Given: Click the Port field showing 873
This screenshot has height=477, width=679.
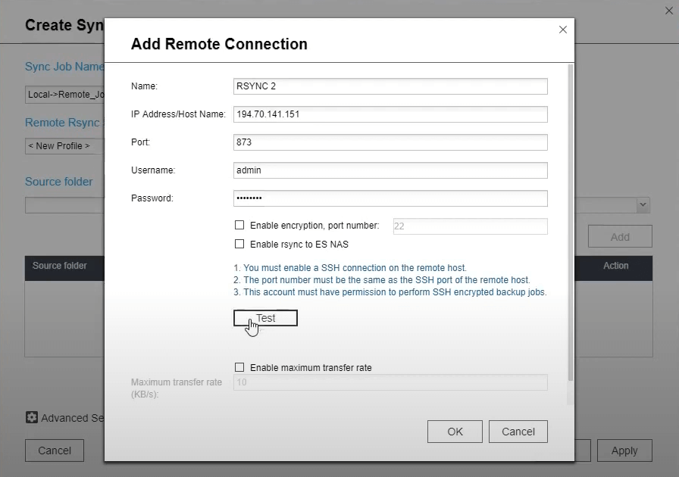Looking at the screenshot, I should coord(390,142).
